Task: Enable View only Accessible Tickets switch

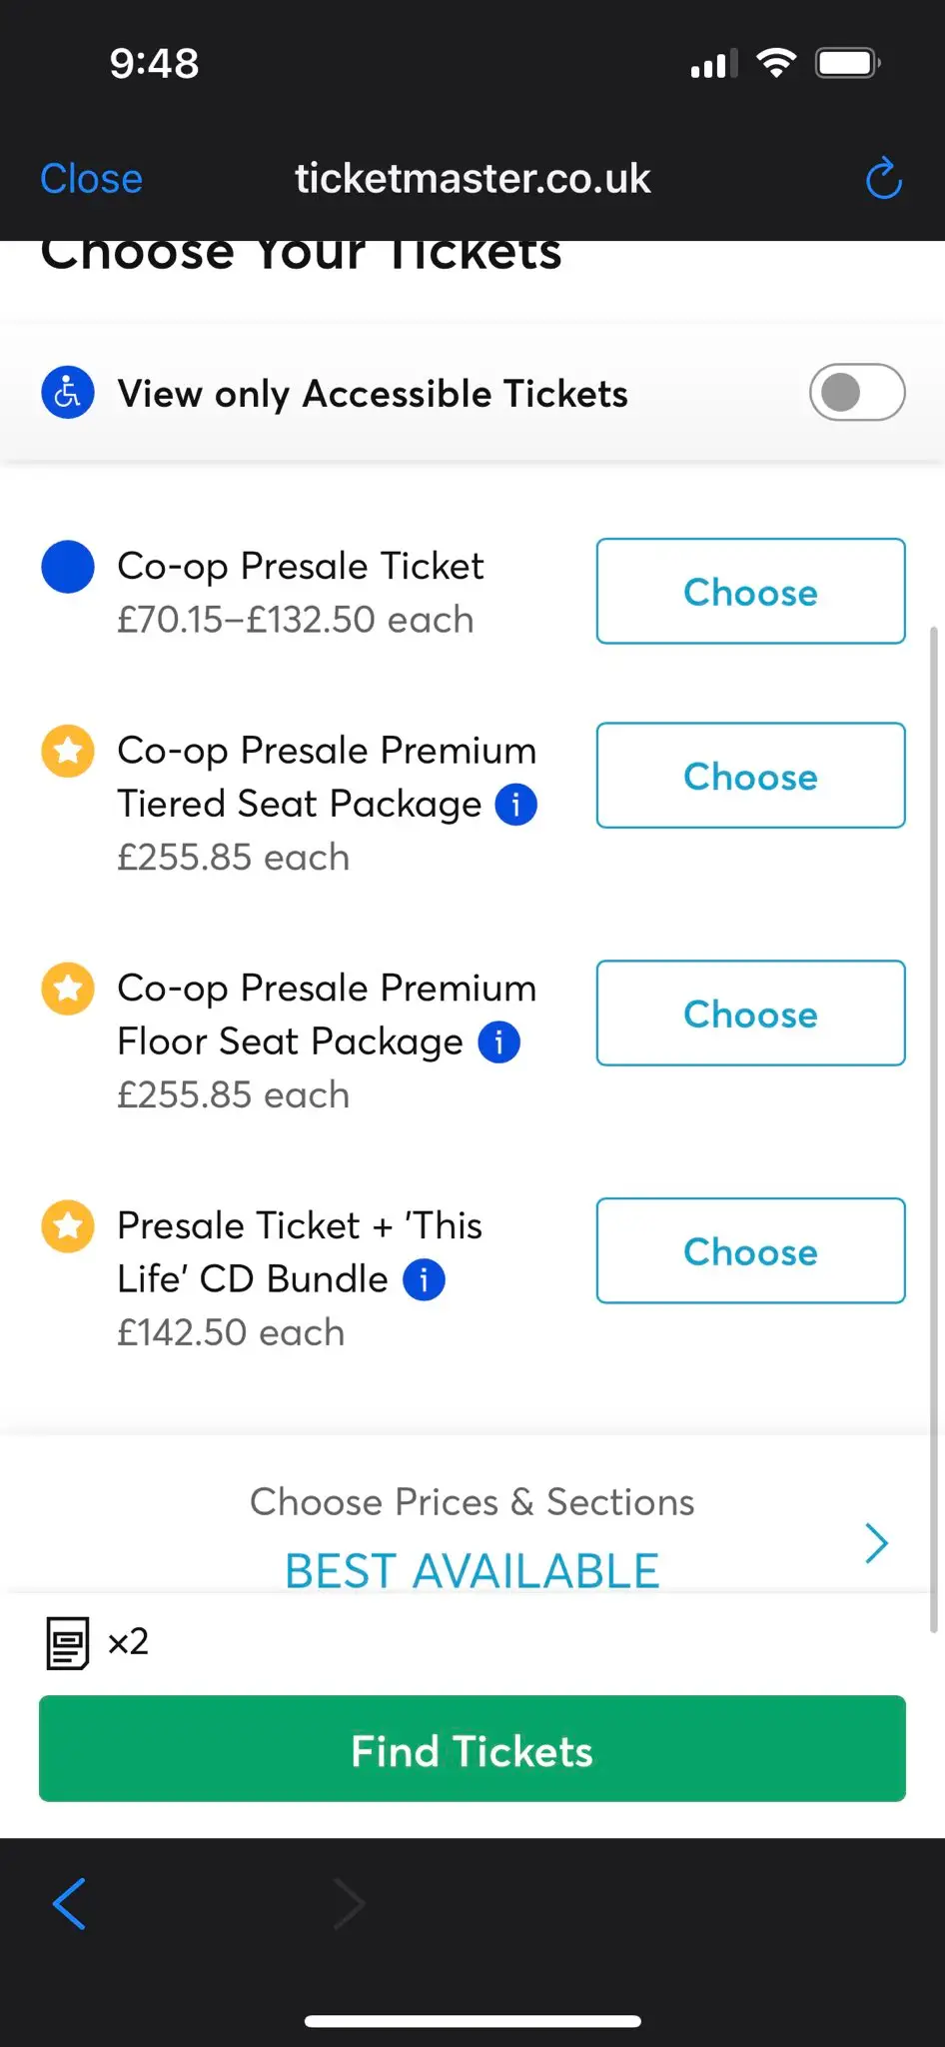Action: coord(856,392)
